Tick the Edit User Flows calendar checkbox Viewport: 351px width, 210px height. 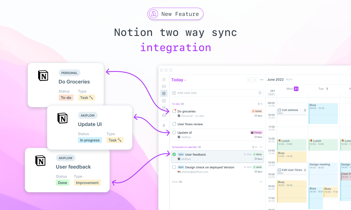click(280, 170)
